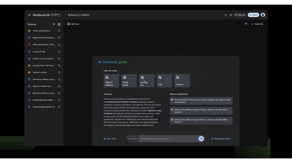
Task: Click the View chat icon
Action: tap(104, 139)
